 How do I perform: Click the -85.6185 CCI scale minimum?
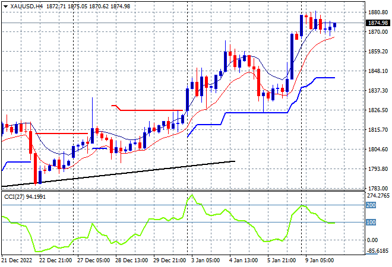[378, 250]
